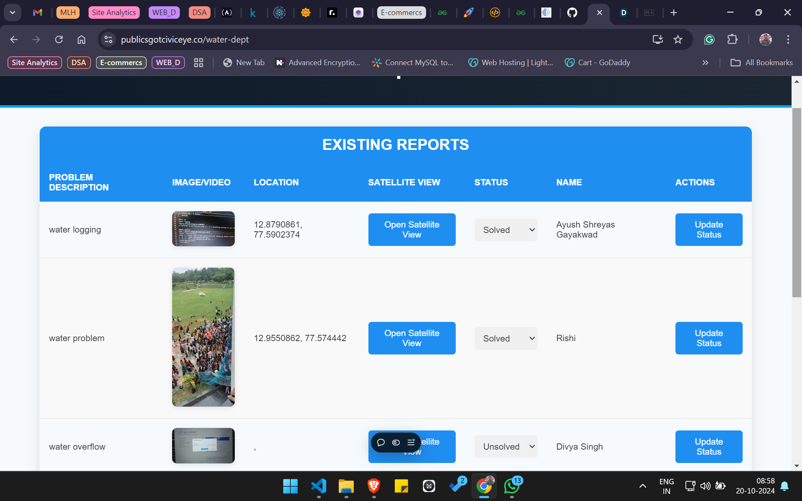Toggle the eye icon in floating widget
Viewport: 802px width, 501px height.
point(396,443)
